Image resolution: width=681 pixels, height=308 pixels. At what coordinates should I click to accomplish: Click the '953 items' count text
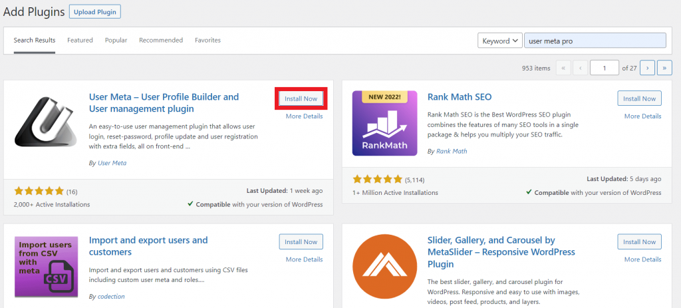(536, 69)
